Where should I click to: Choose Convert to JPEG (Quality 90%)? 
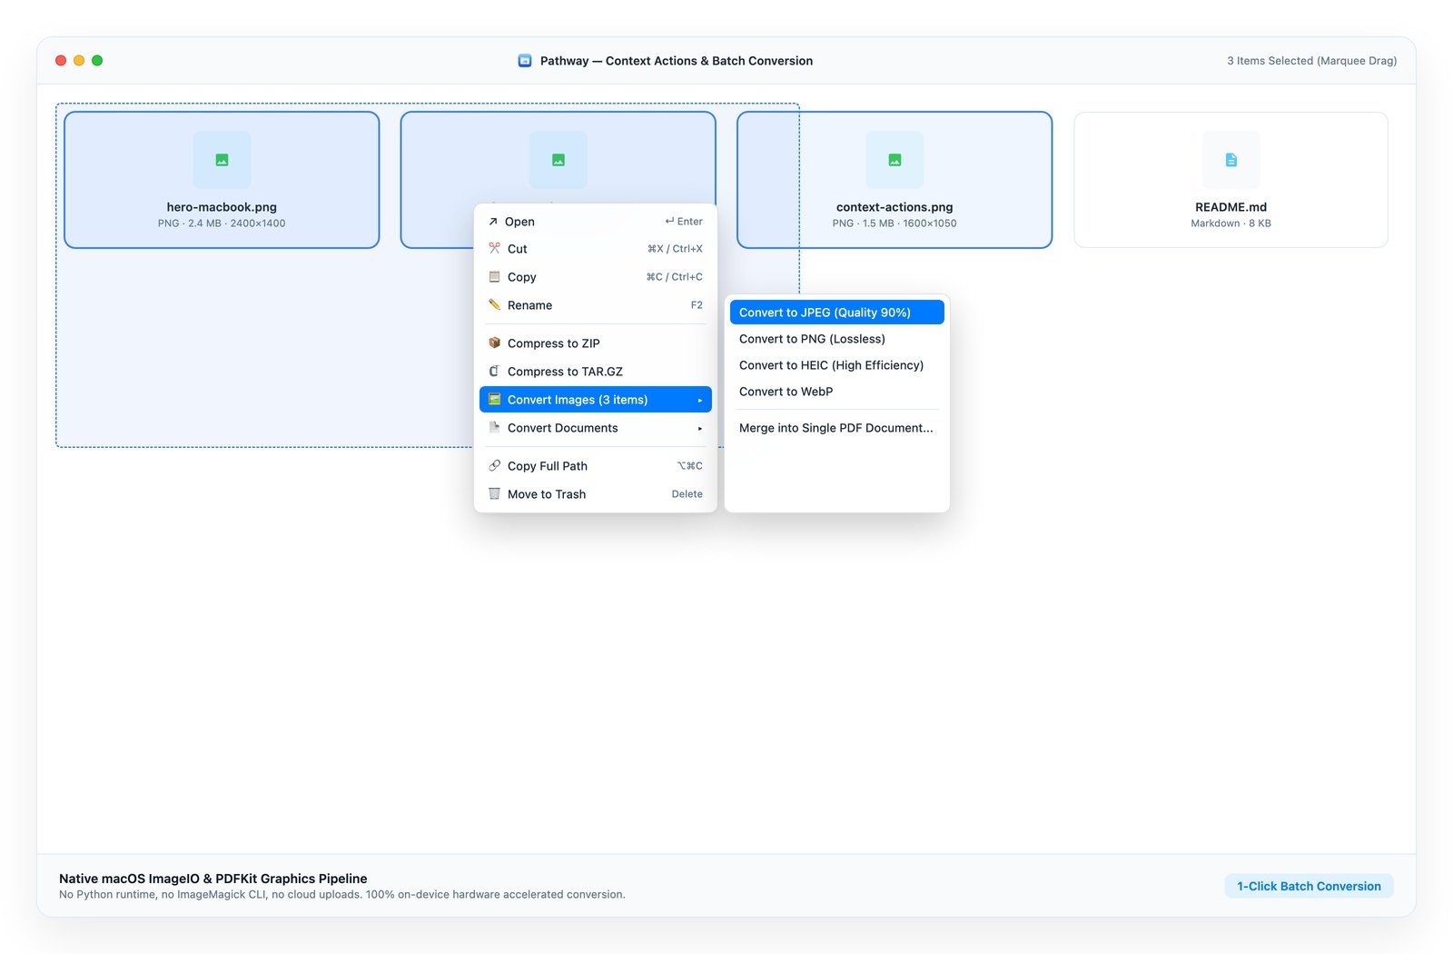click(x=836, y=313)
